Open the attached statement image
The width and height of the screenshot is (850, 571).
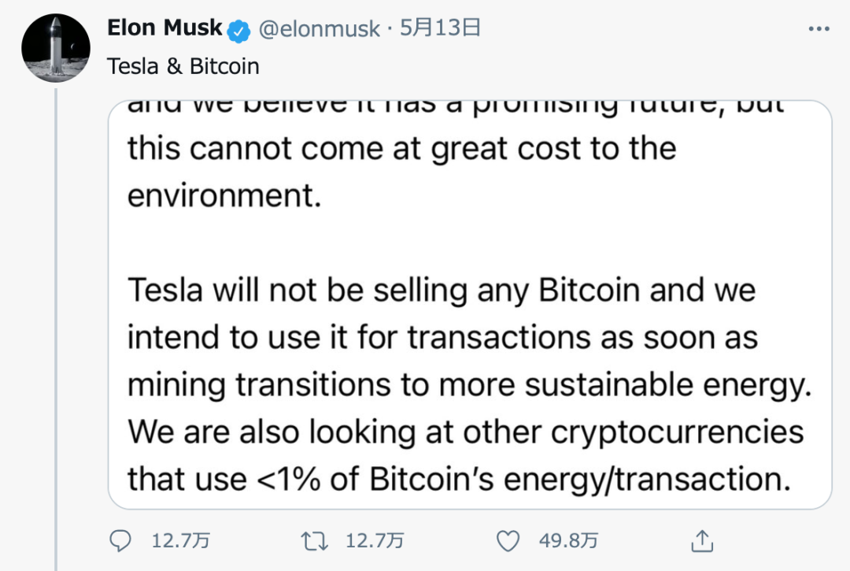click(470, 305)
